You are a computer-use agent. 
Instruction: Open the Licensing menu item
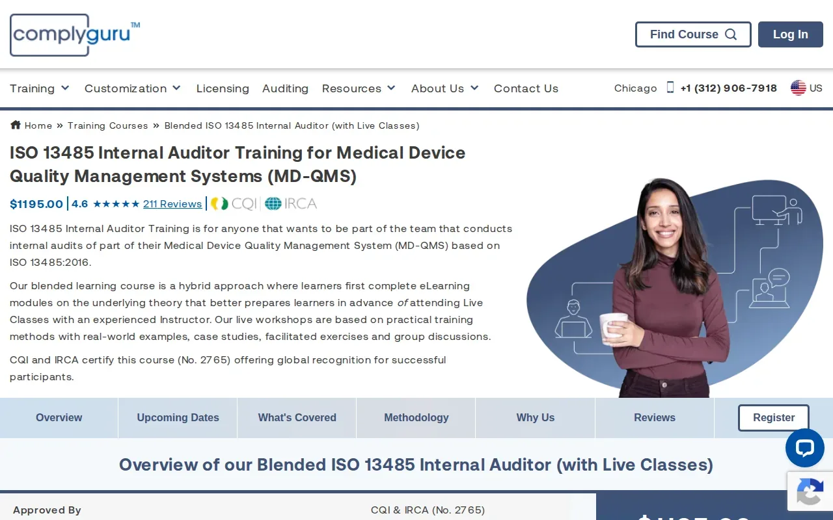pos(223,88)
